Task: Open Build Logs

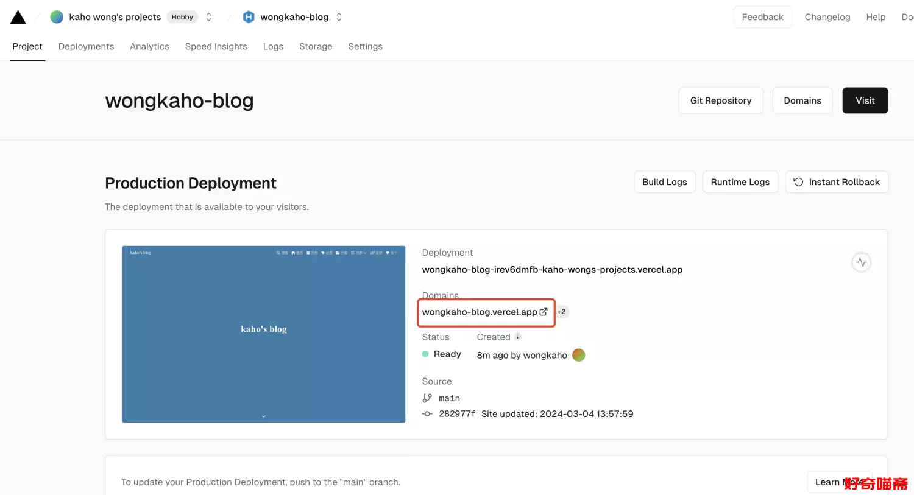Action: pyautogui.click(x=664, y=182)
